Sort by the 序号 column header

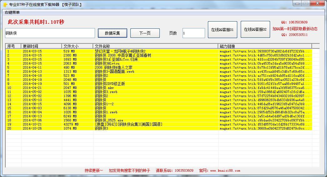tap(13, 46)
